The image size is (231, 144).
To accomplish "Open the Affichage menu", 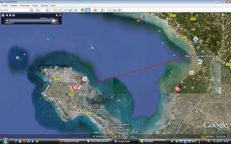I will point(25,5).
